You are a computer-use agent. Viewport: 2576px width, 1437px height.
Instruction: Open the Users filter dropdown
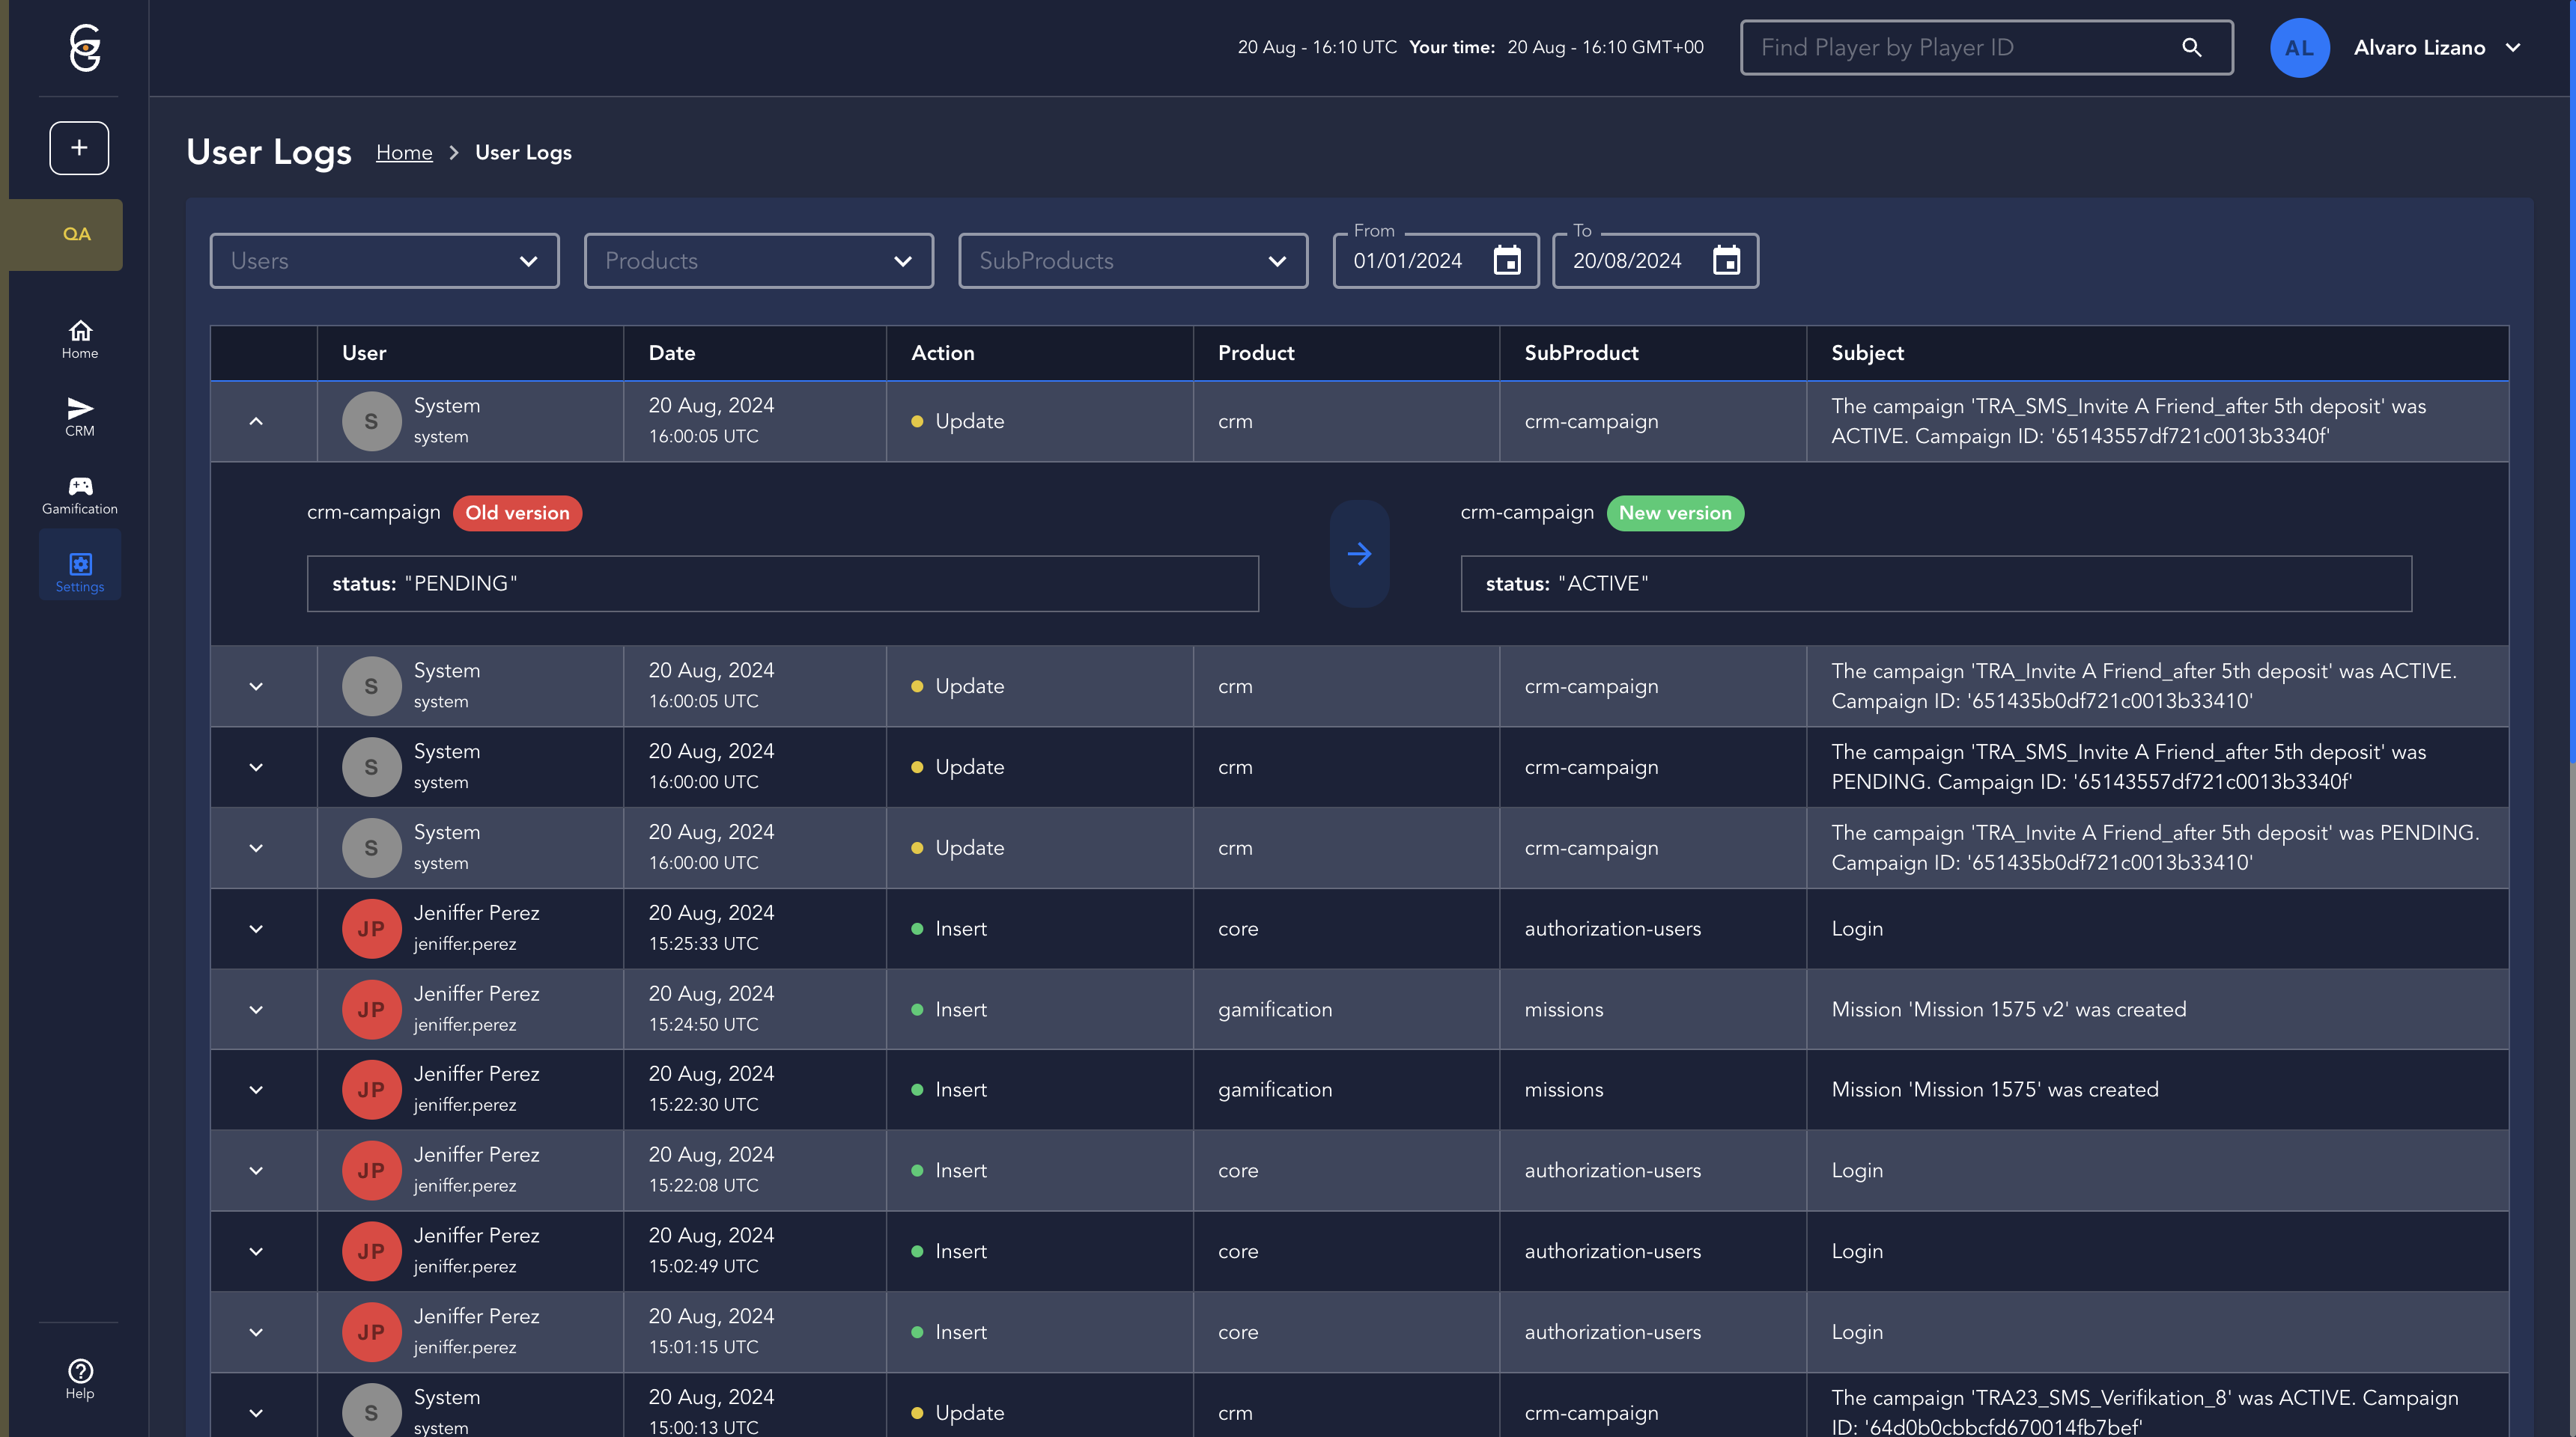384,260
